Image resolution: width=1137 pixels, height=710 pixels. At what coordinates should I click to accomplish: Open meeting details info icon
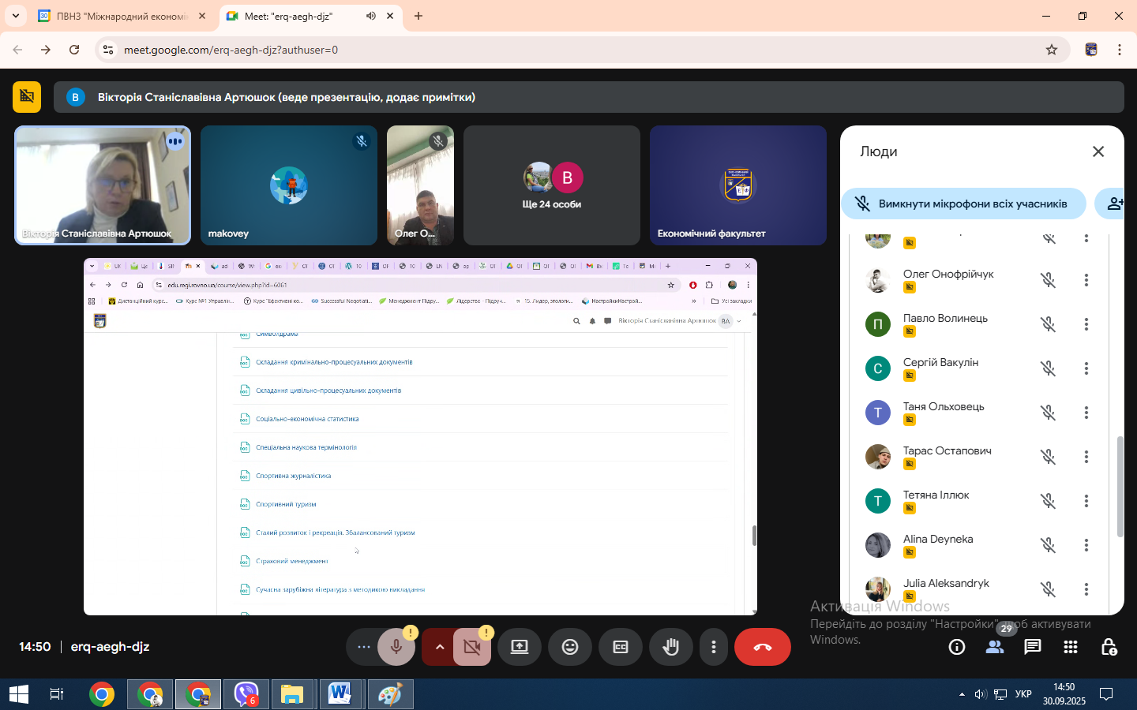coord(956,647)
